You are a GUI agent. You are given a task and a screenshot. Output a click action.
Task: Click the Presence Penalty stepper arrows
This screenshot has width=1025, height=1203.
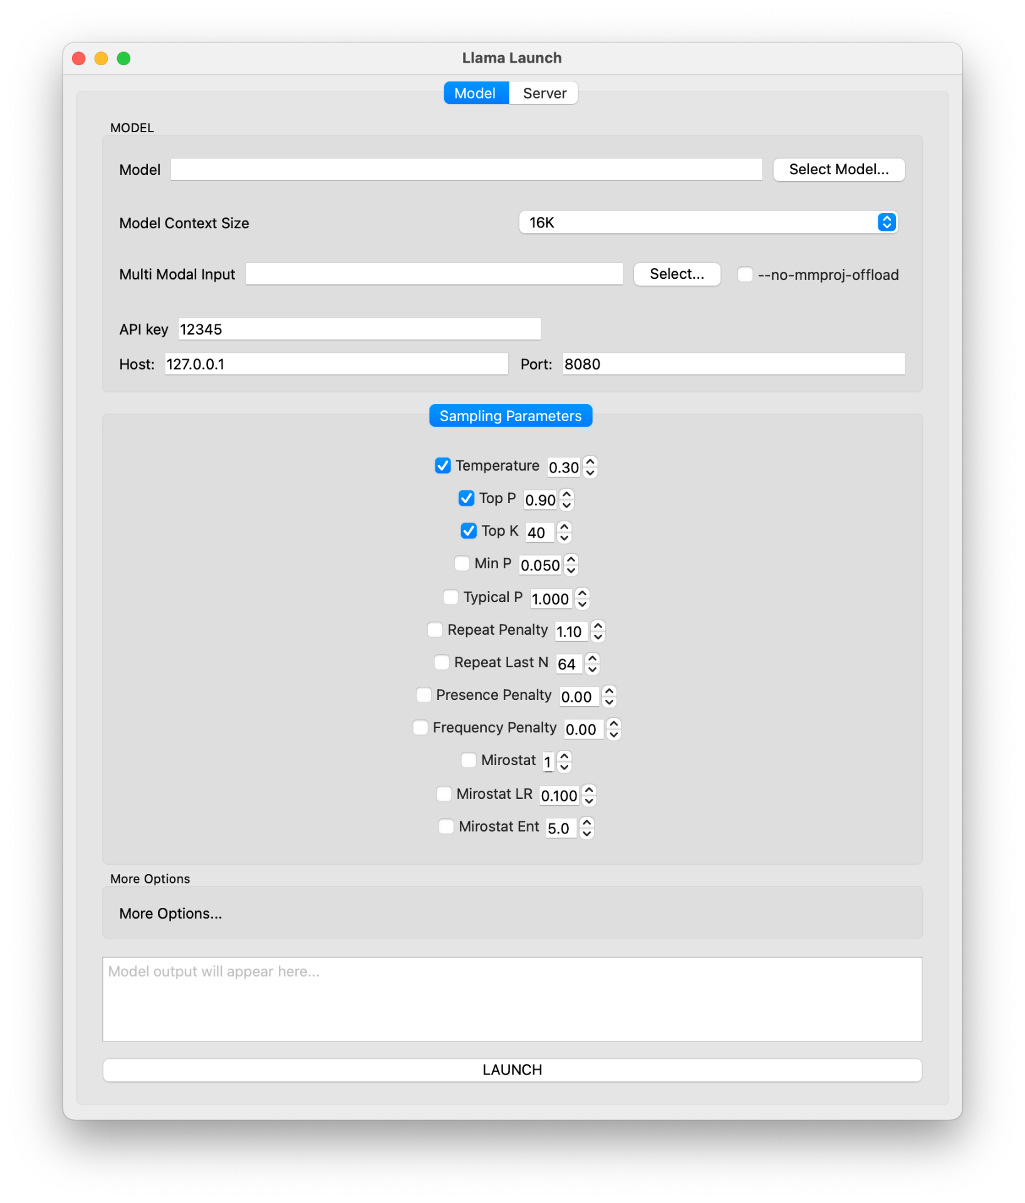coord(609,696)
